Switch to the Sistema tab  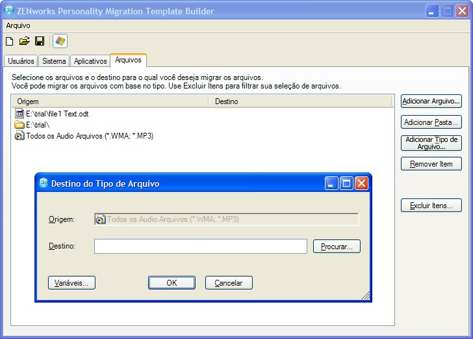(54, 61)
